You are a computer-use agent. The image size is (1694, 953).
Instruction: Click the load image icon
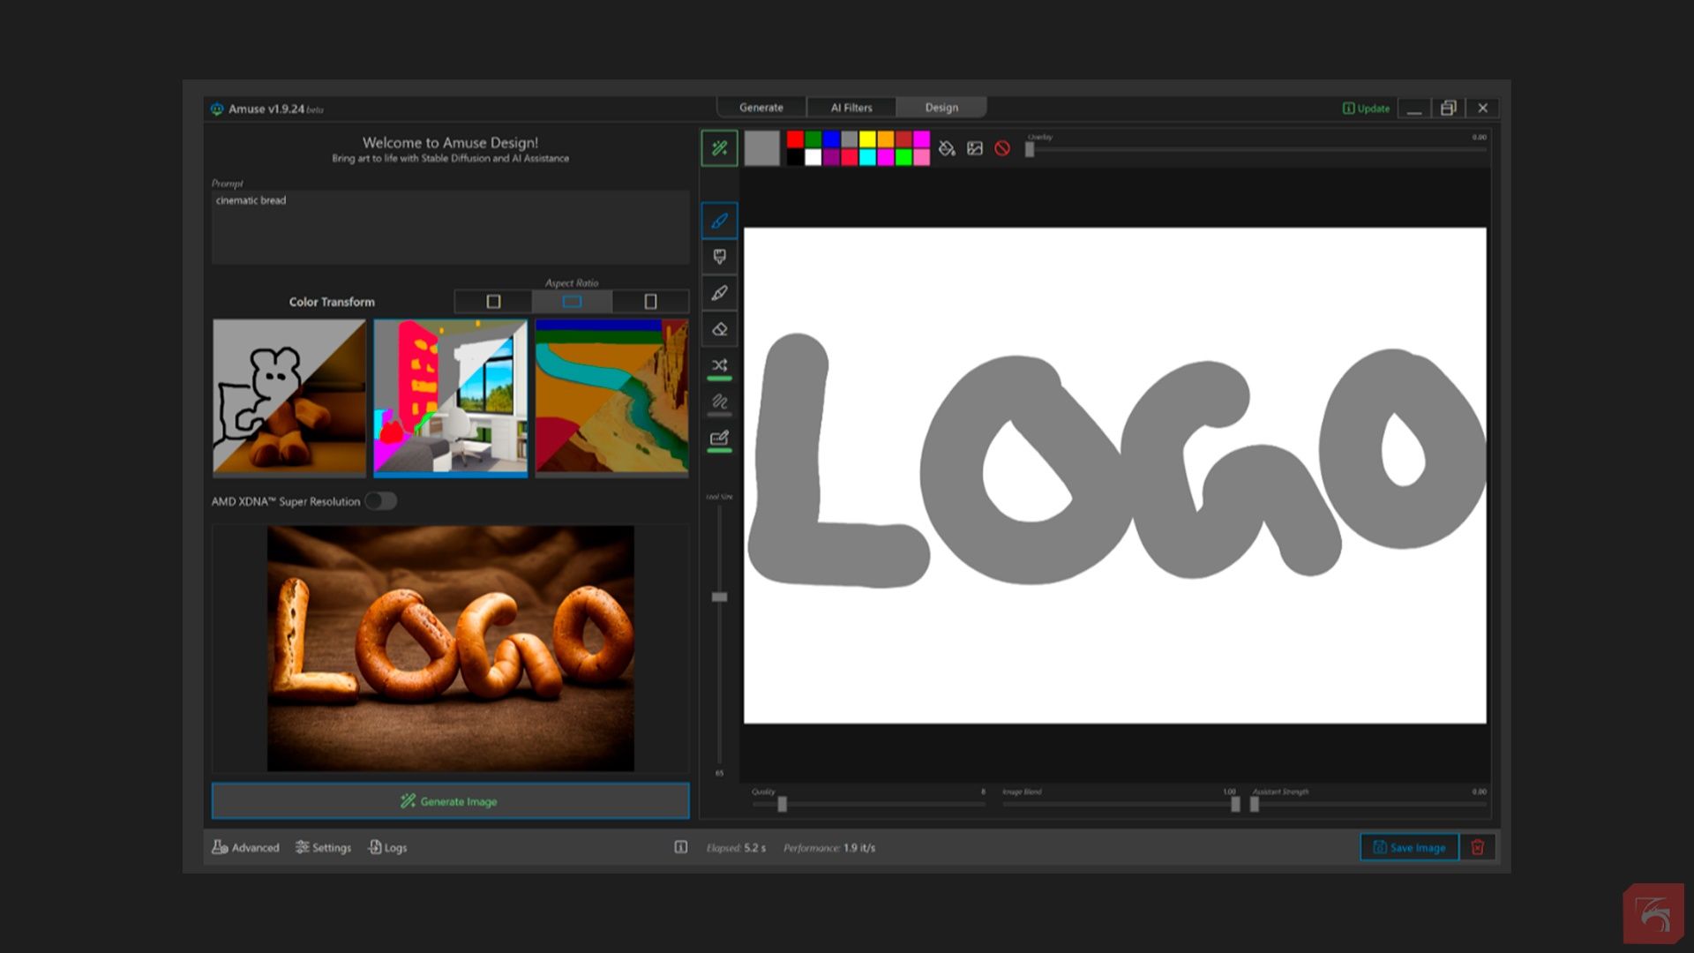pyautogui.click(x=975, y=148)
